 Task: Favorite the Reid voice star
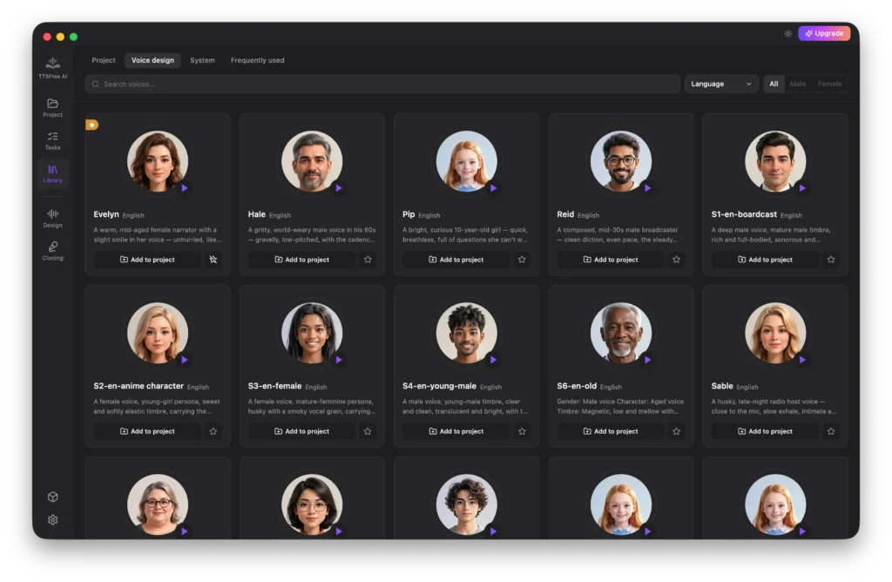tap(676, 260)
